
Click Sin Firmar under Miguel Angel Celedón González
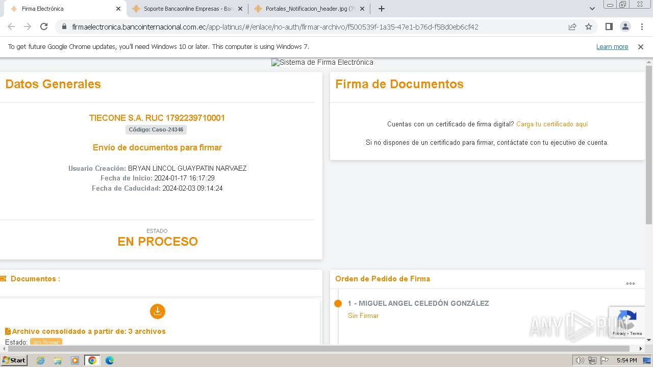pyautogui.click(x=363, y=316)
